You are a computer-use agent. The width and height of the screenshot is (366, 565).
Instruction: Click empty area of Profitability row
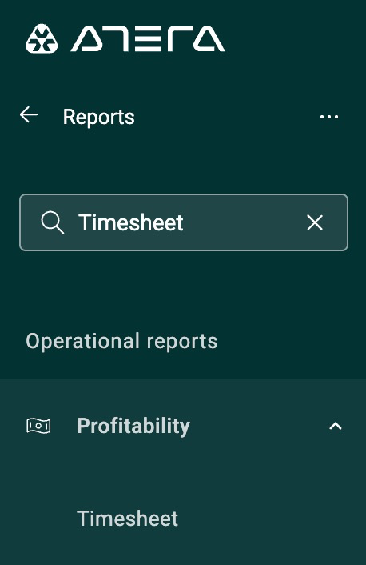click(259, 427)
